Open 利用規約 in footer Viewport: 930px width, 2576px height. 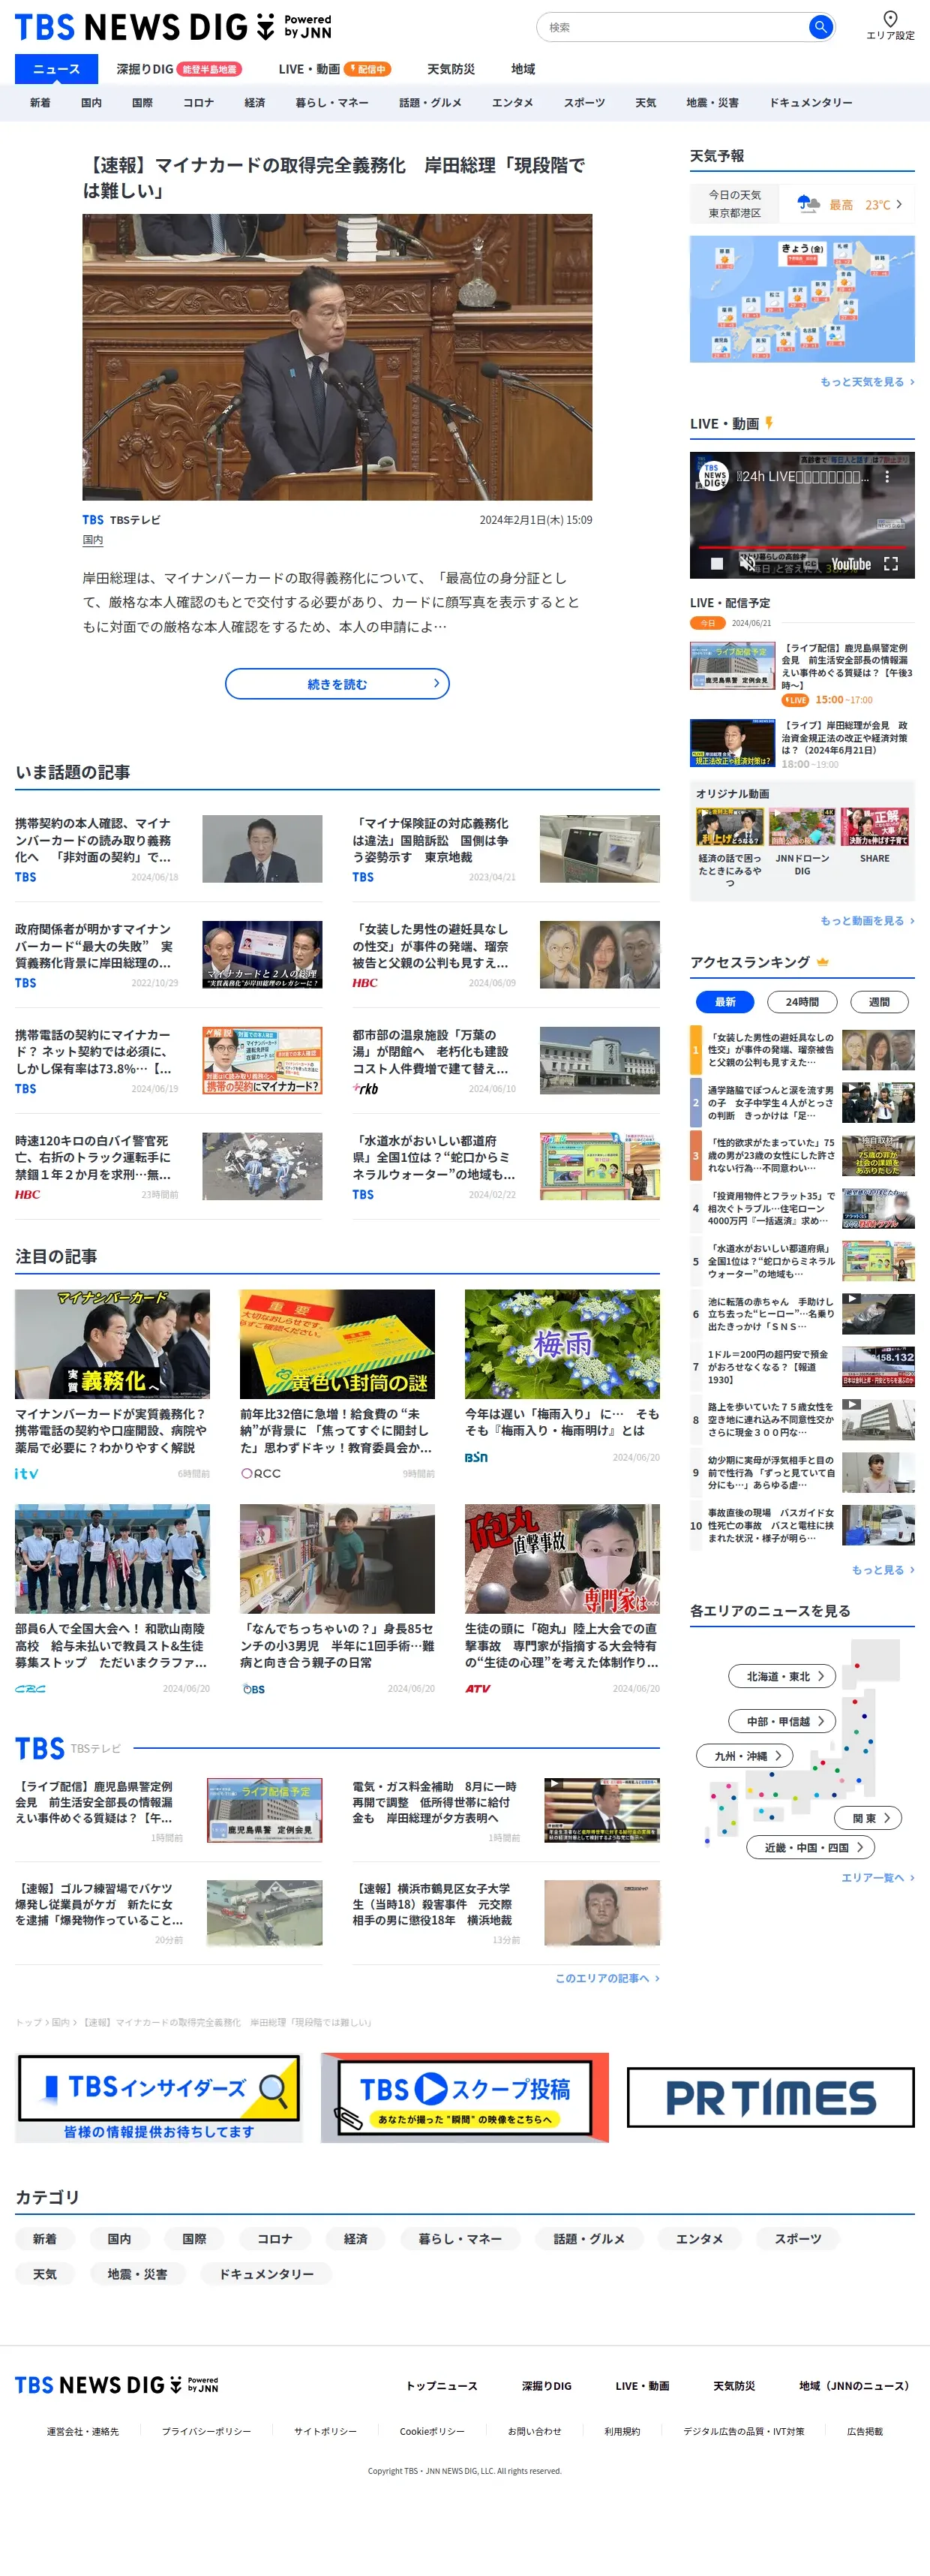622,2431
